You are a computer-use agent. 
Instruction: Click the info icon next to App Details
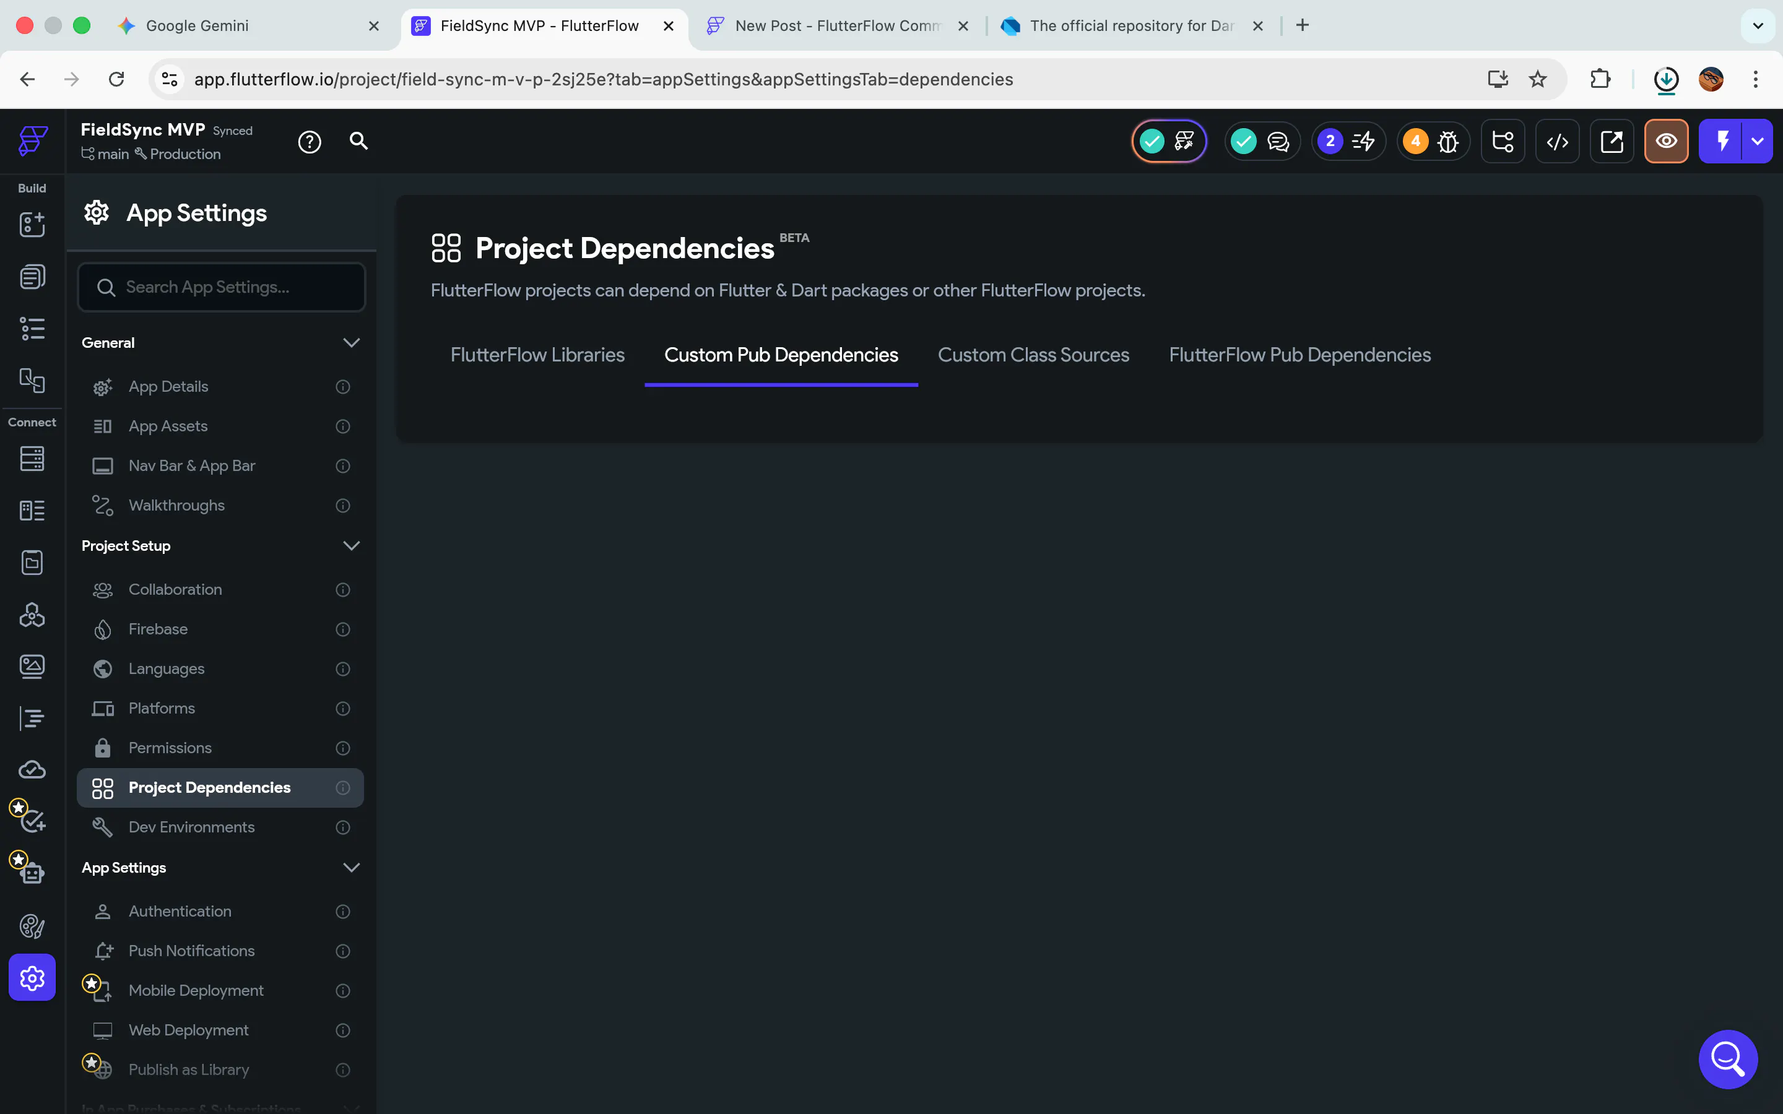coord(342,387)
